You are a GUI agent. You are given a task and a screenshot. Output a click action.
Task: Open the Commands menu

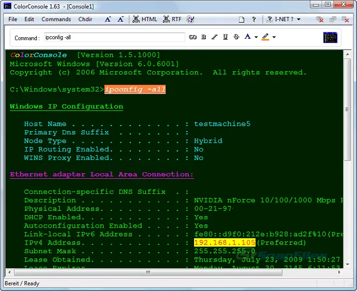point(56,19)
